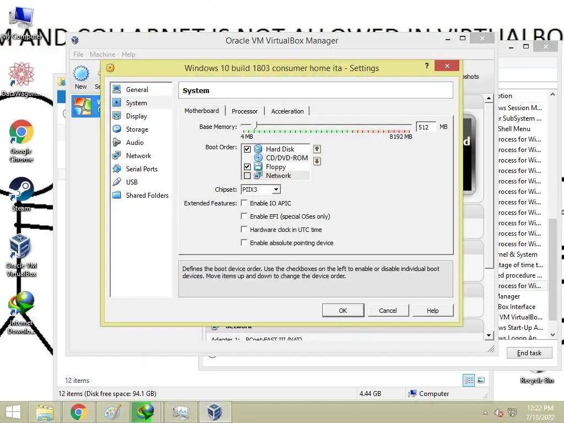Screen dimensions: 564x423
Task: Open File Explorer from taskbar
Action: [45, 412]
